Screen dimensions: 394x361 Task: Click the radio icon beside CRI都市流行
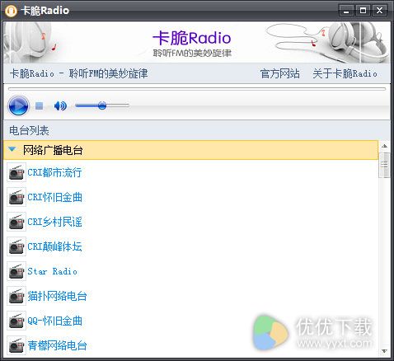pos(16,172)
